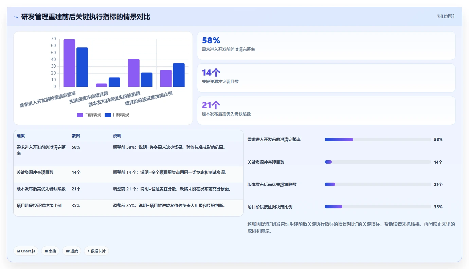This screenshot has width=469, height=269.
Task: Click the summary paragraph starting 这张图提炼
Action: point(351,227)
